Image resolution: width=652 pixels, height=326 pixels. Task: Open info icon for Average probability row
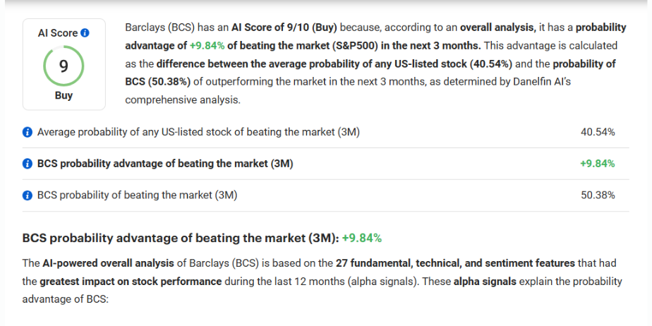27,132
